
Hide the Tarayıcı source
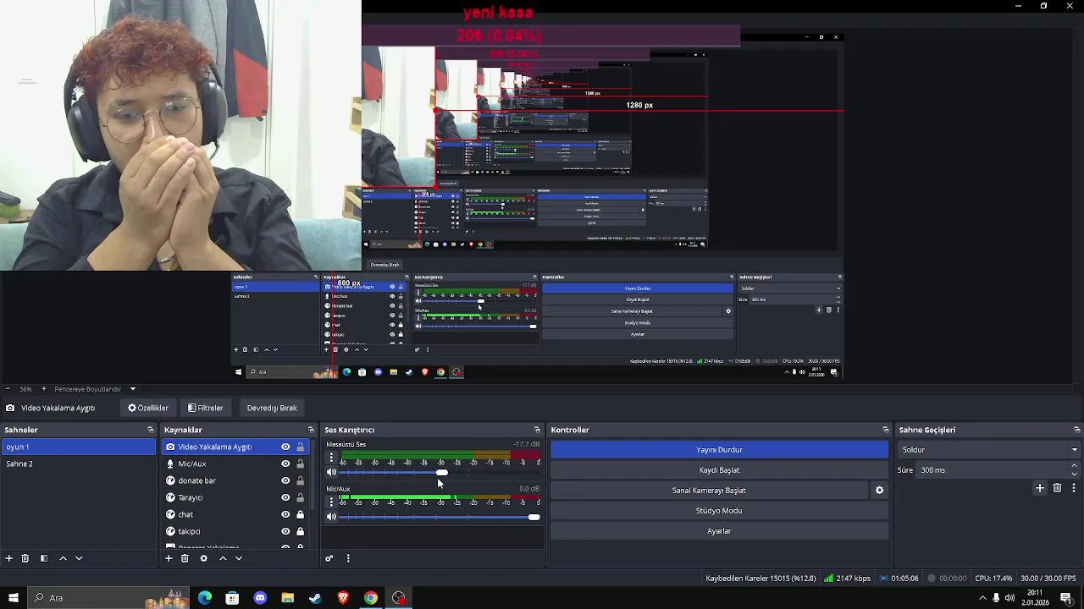285,497
